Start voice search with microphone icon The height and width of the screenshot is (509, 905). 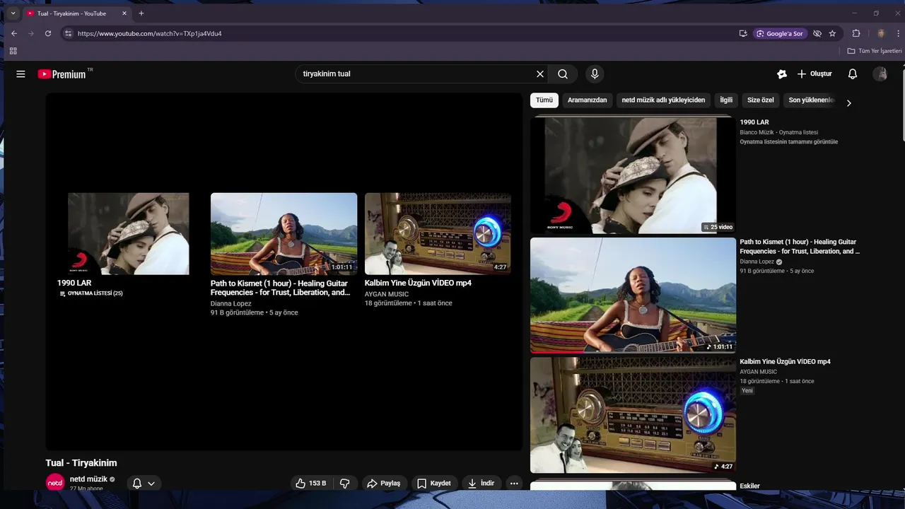click(x=595, y=74)
